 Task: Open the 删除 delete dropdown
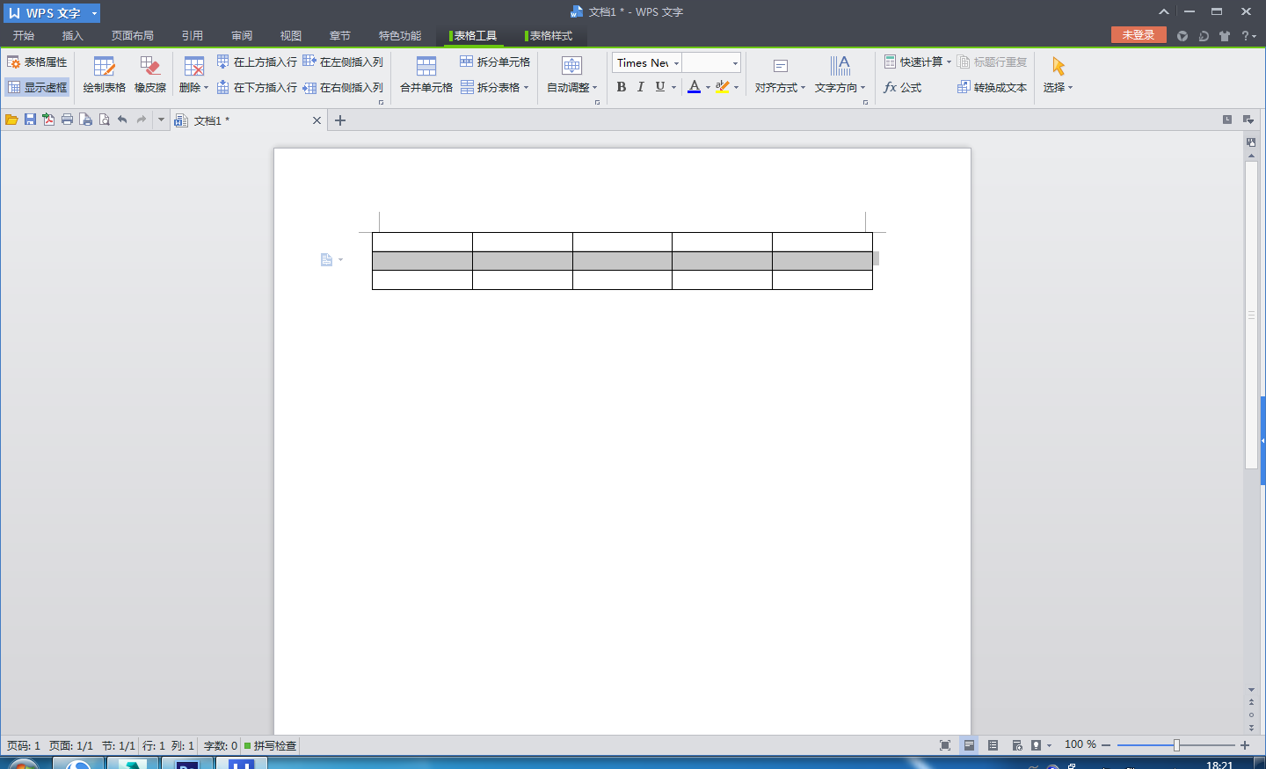[x=194, y=75]
